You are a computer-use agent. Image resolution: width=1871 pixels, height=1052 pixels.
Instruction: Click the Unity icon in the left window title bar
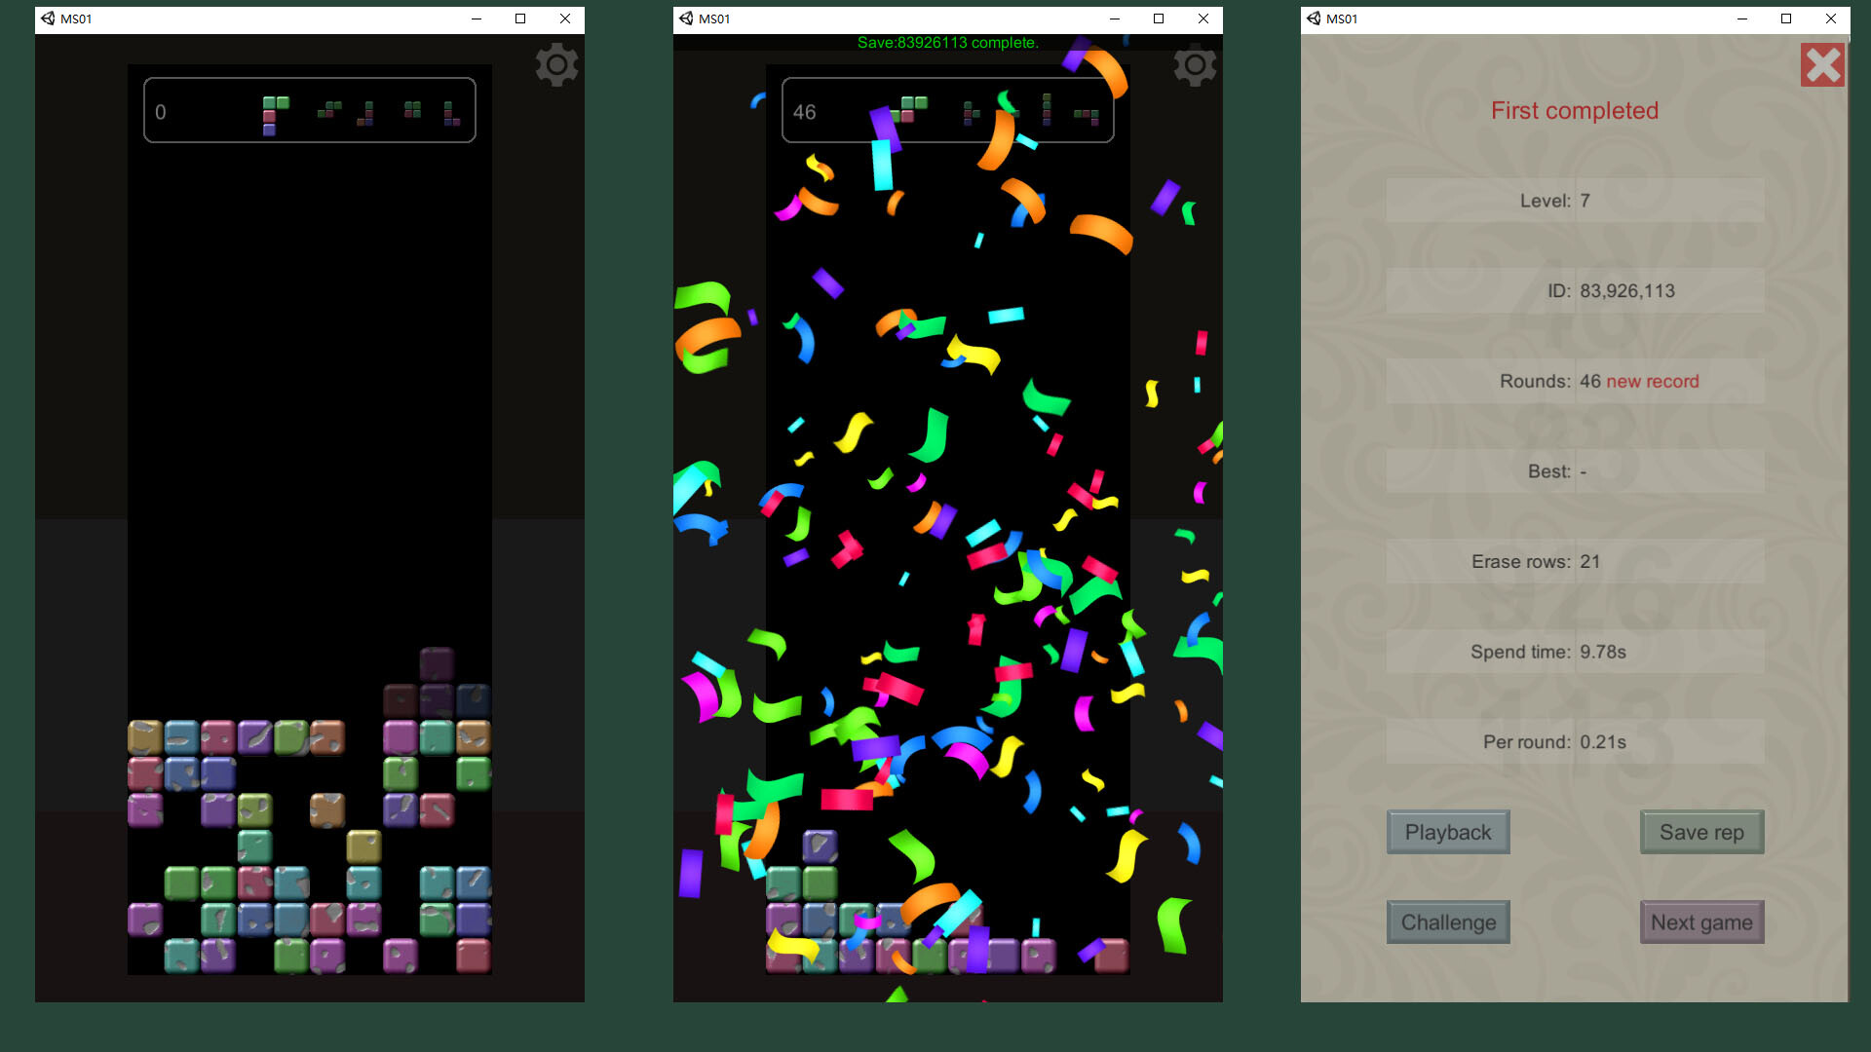click(46, 18)
